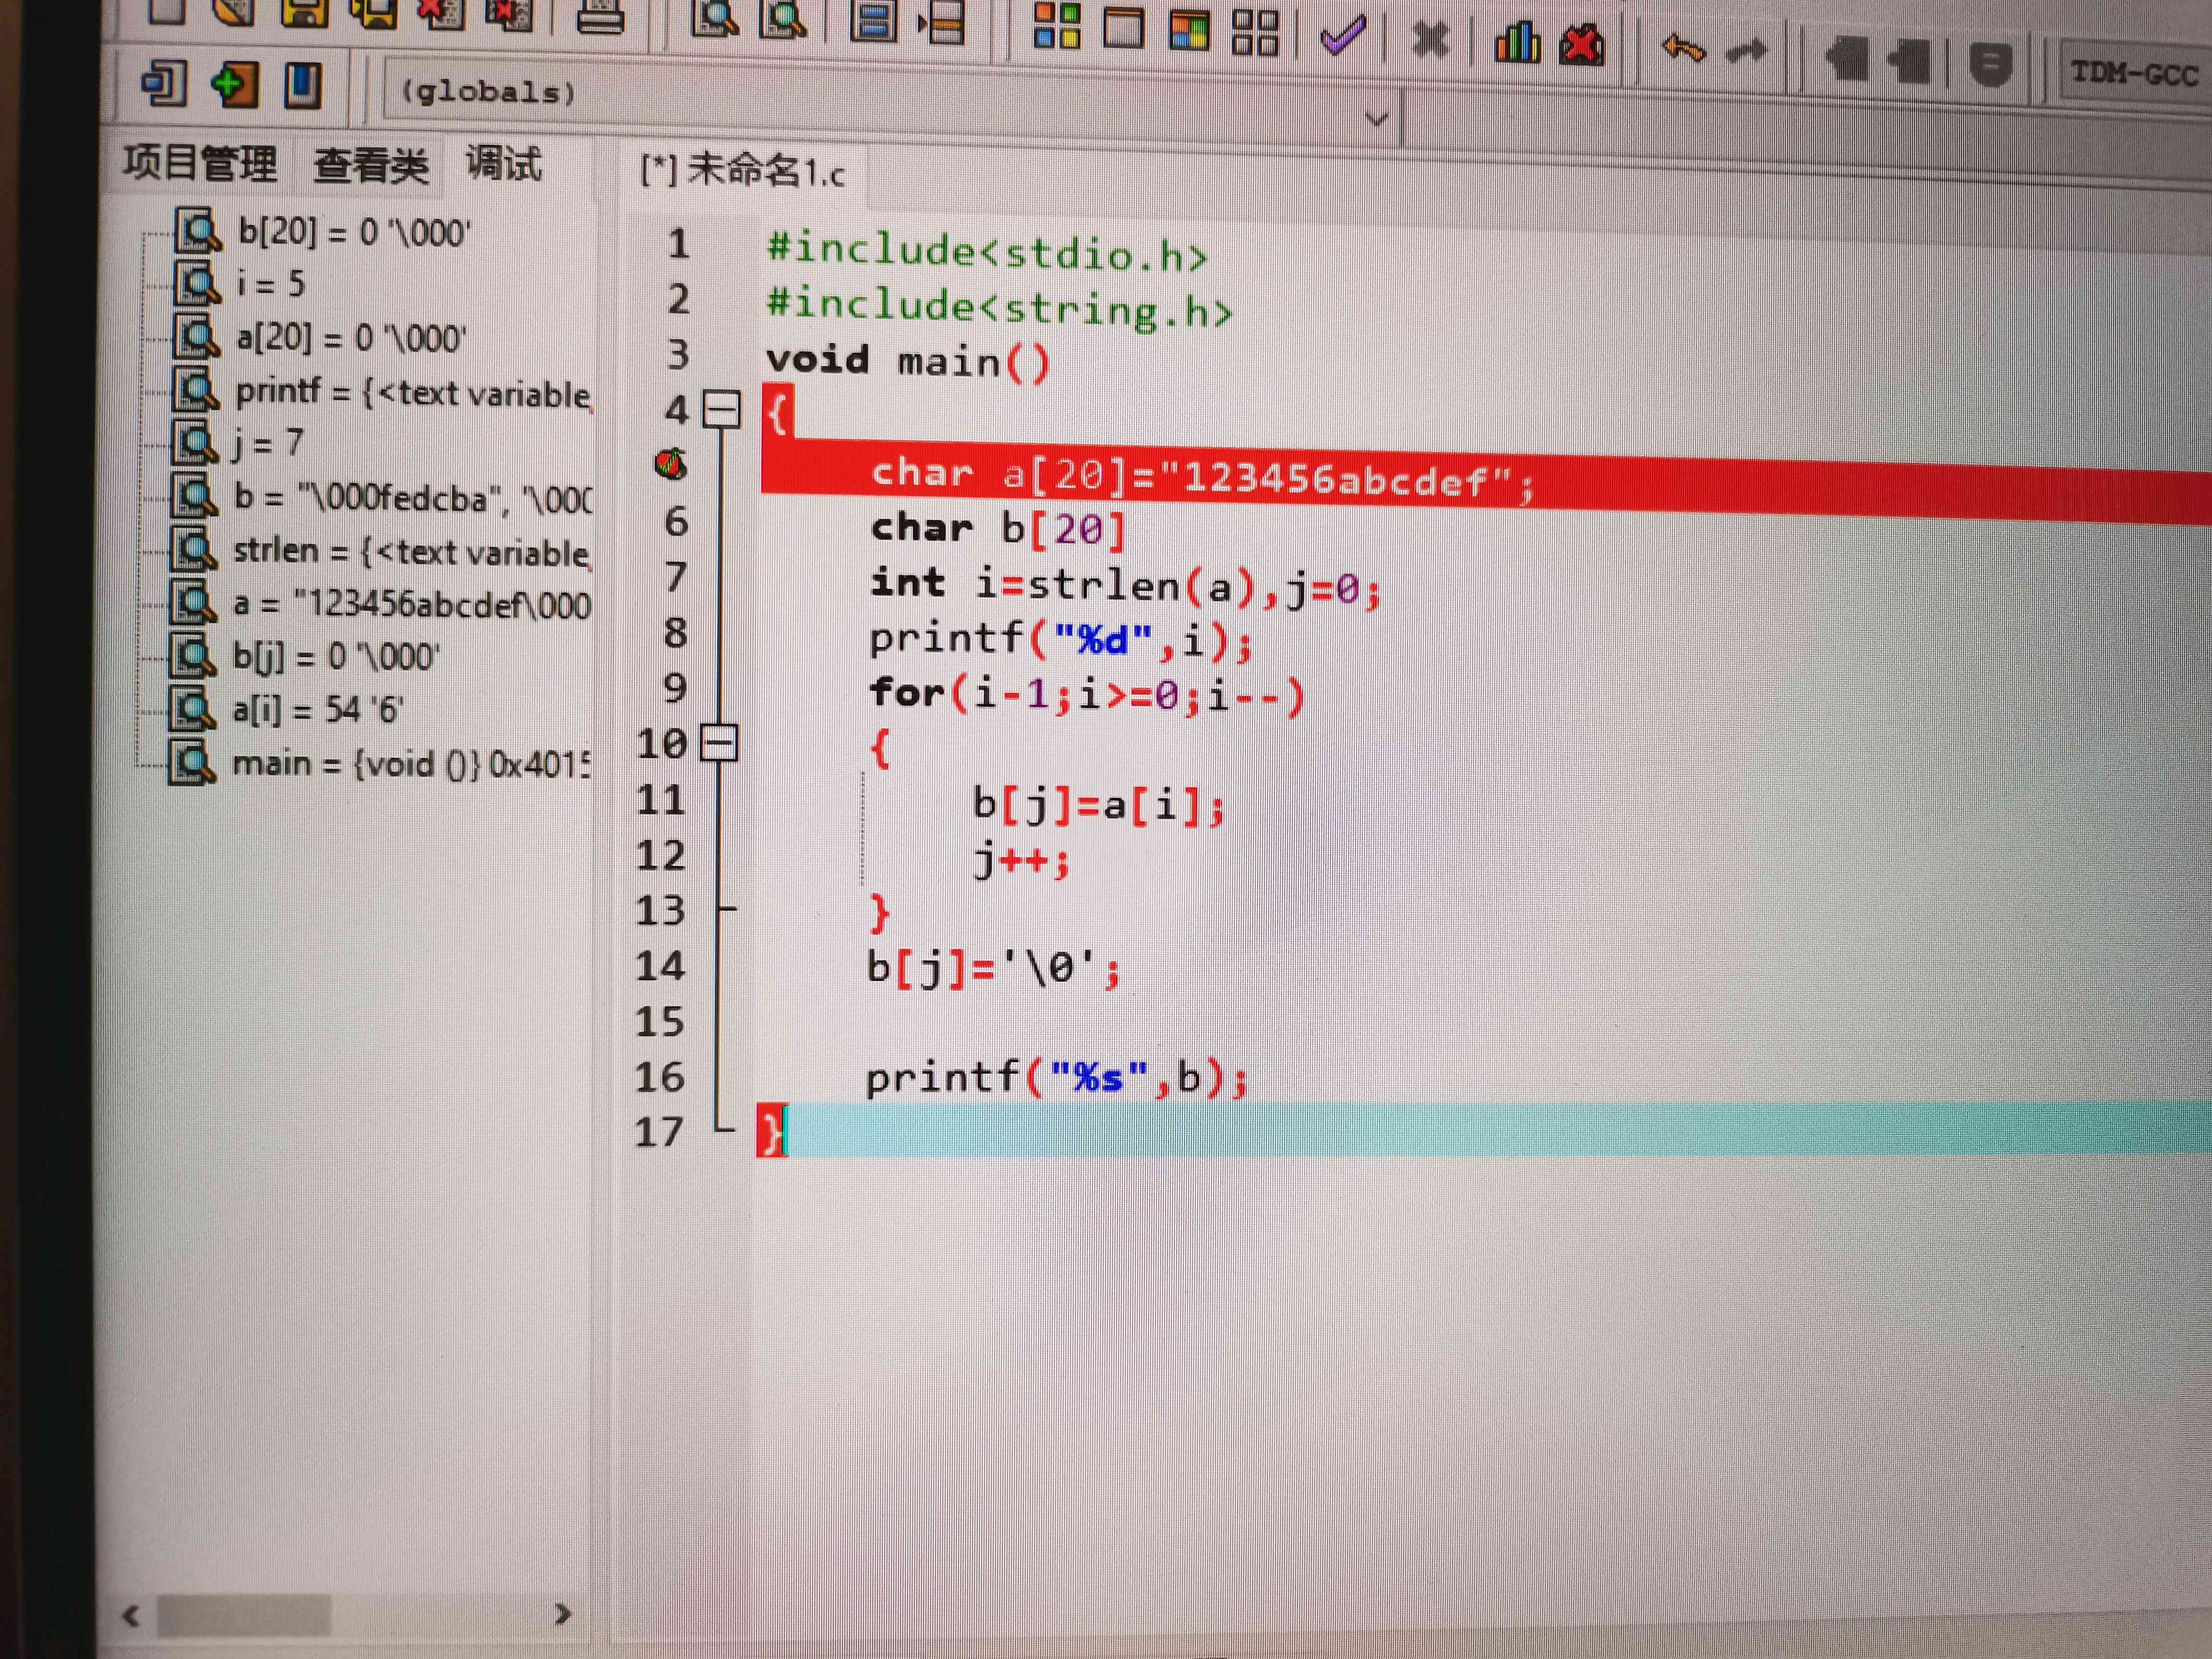Click the purple checkmark Debug icon
Screen dimensions: 2212x1659
(1343, 36)
